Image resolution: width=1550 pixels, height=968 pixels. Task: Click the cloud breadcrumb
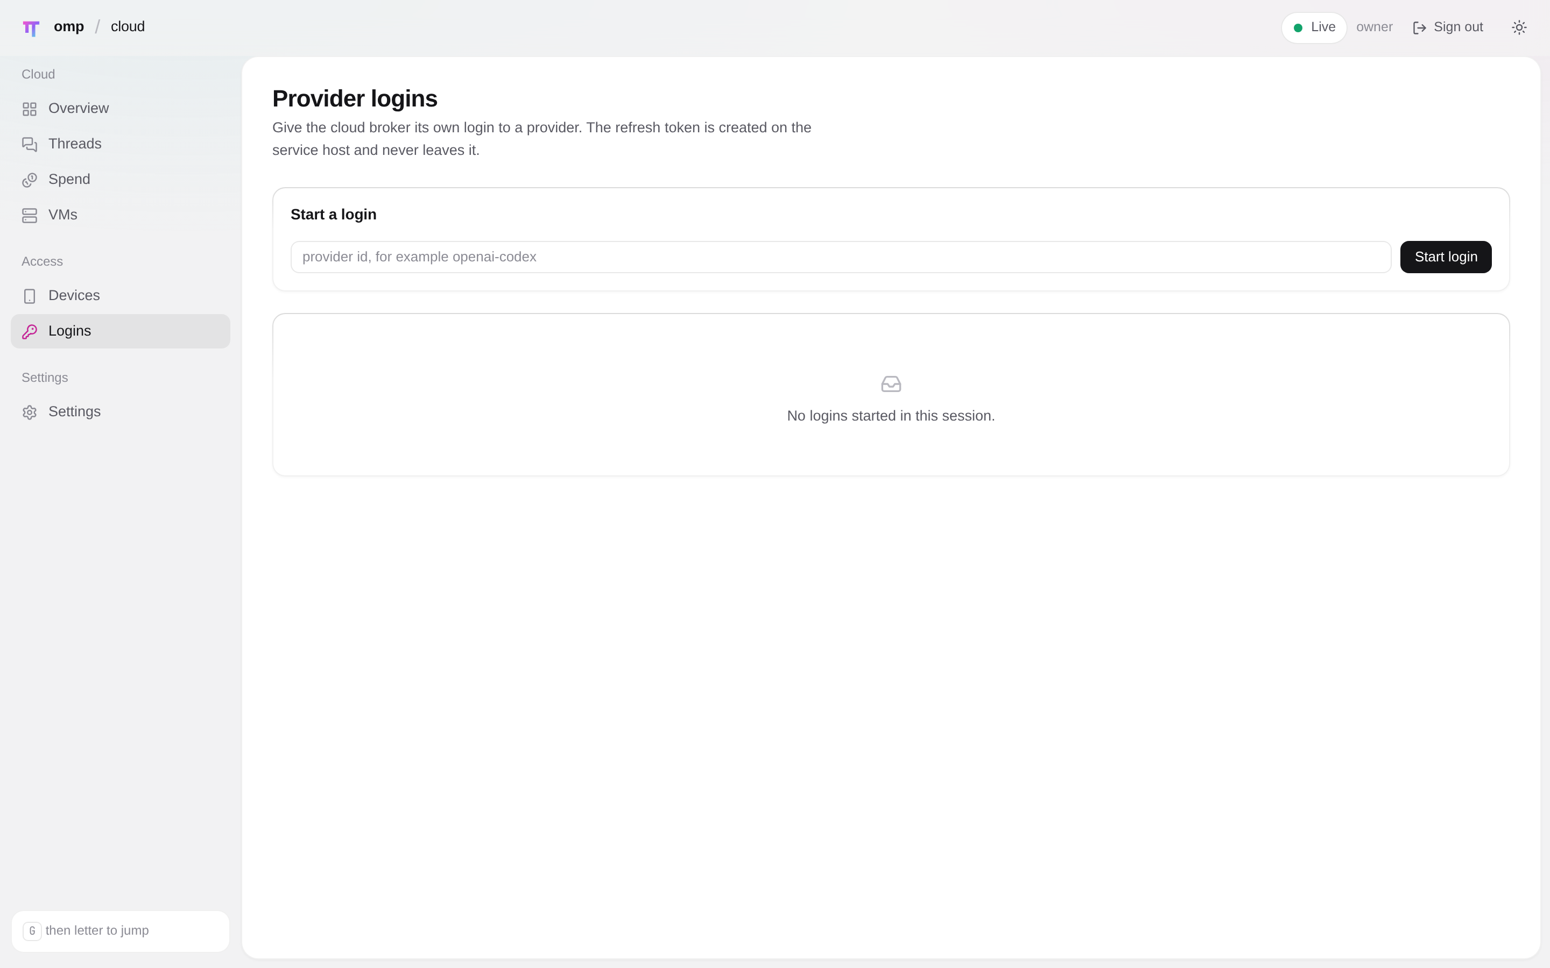pos(128,27)
